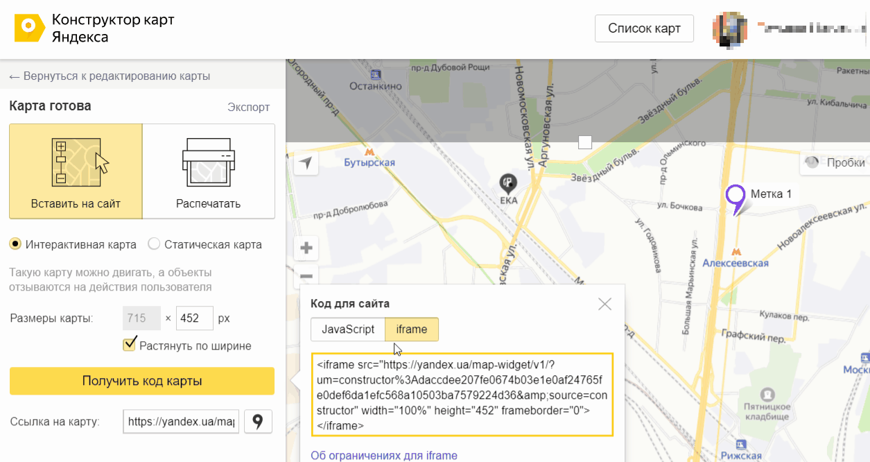Select Интерактивная карта radio option
Screen dimensions: 870x462
pyautogui.click(x=15, y=244)
